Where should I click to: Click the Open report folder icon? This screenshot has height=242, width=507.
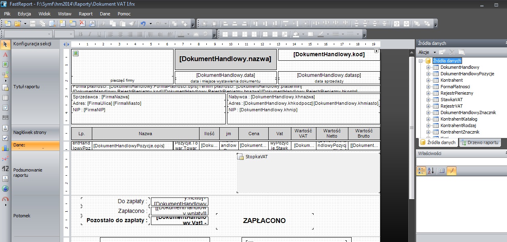coord(17,23)
